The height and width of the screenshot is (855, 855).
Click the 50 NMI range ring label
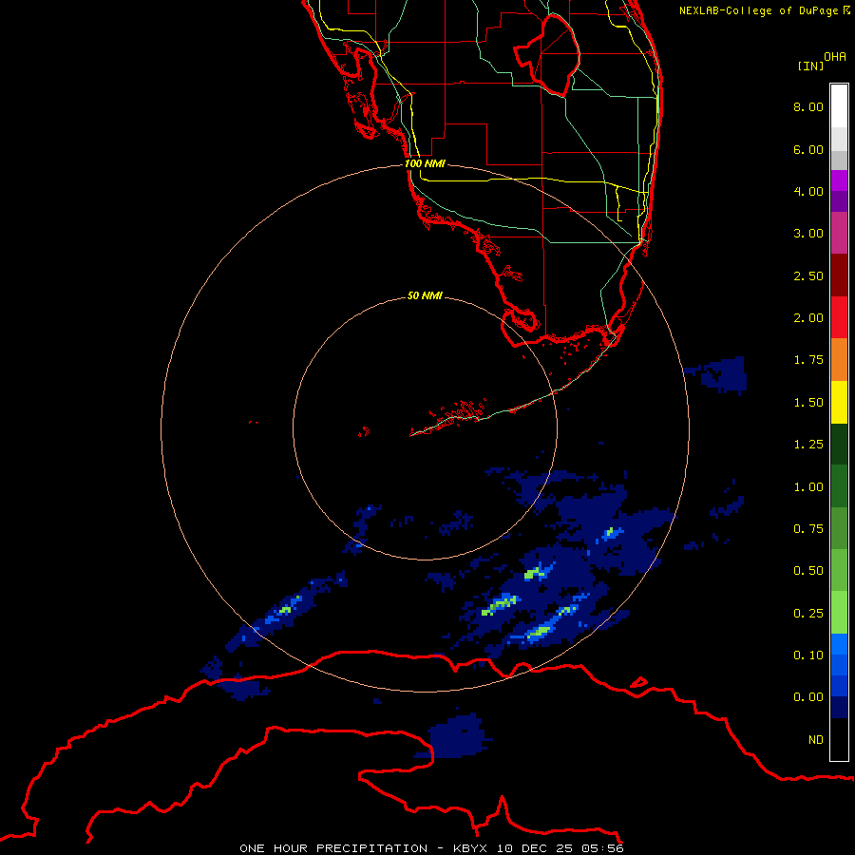(425, 295)
